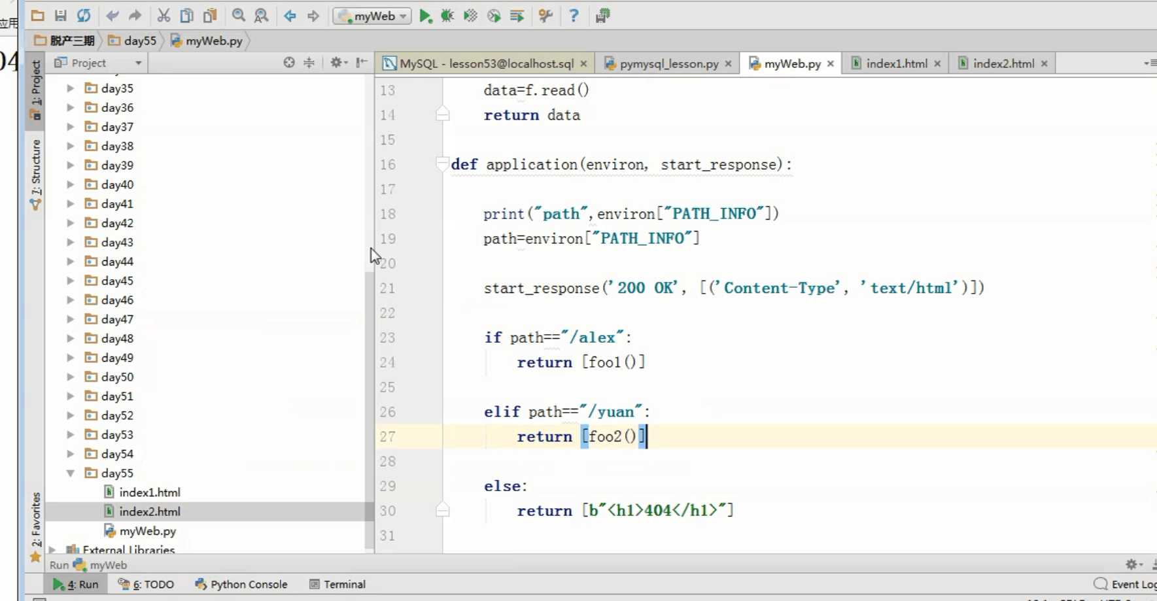This screenshot has height=601, width=1157.
Task: Hide the Project panel with hide icon
Action: tap(361, 63)
